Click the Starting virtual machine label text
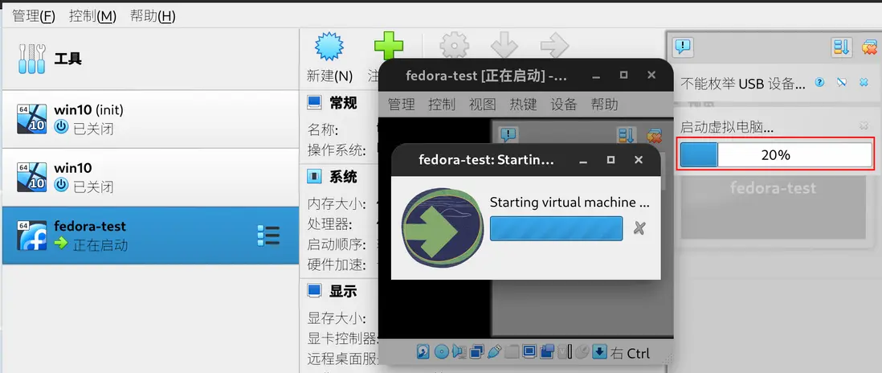 [x=570, y=203]
